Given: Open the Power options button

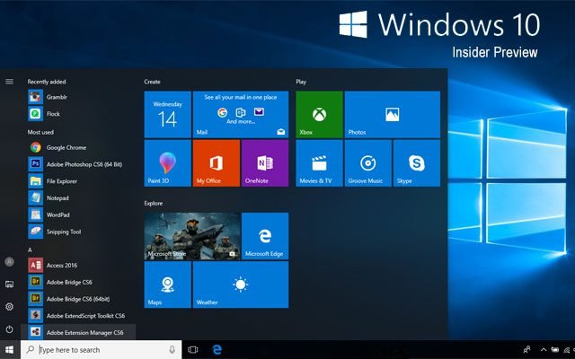Looking at the screenshot, I should [x=10, y=329].
